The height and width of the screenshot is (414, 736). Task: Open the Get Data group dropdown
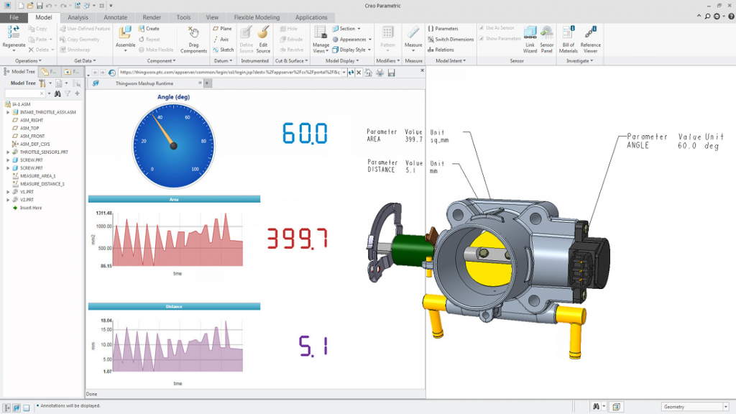(x=85, y=61)
